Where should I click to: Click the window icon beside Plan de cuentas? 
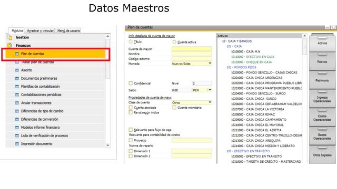17,54
